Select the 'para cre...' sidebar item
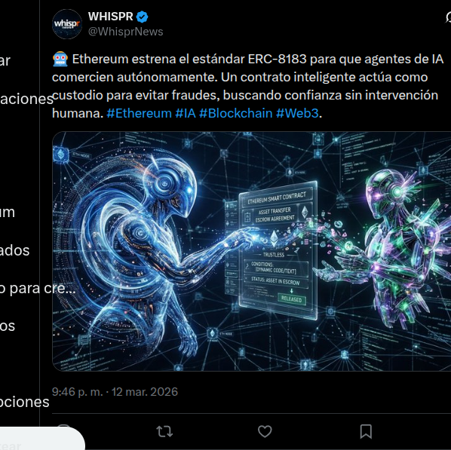The width and height of the screenshot is (451, 450). click(38, 288)
